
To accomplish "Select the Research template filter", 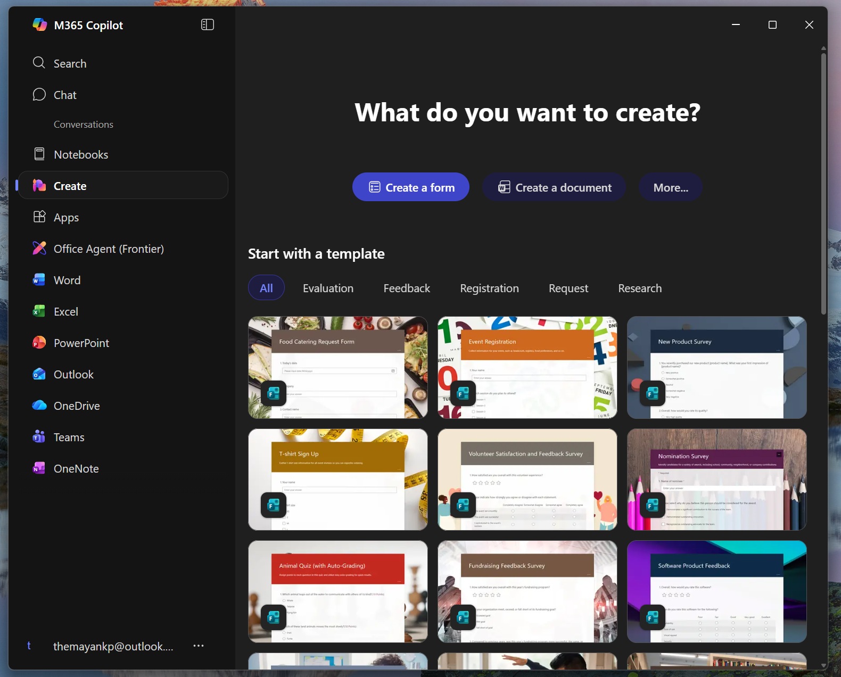I will (640, 288).
